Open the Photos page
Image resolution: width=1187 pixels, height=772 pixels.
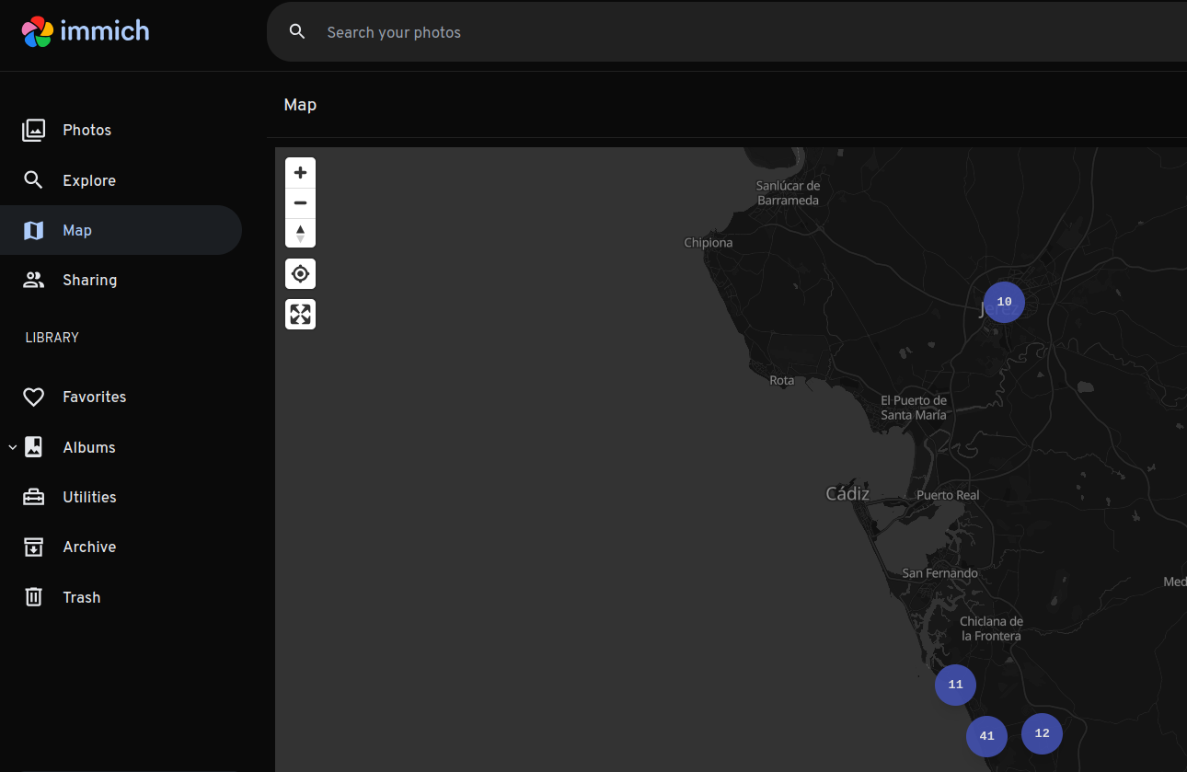(86, 131)
